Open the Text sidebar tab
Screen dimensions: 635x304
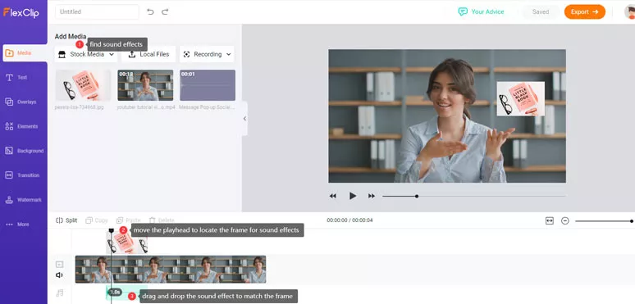tap(17, 78)
